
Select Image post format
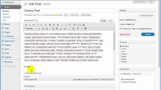click(x=120, y=61)
